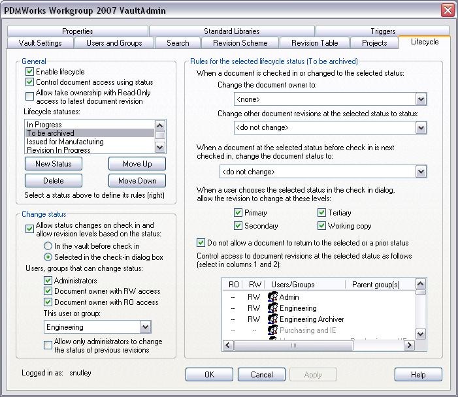Click the RO cell for Engineering row

(233, 308)
